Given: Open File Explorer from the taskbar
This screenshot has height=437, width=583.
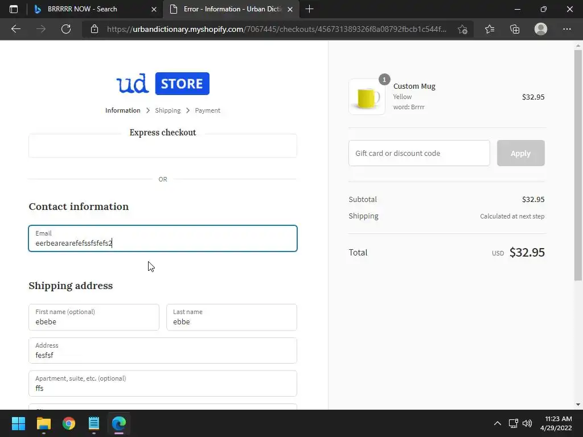Looking at the screenshot, I should pos(43,423).
